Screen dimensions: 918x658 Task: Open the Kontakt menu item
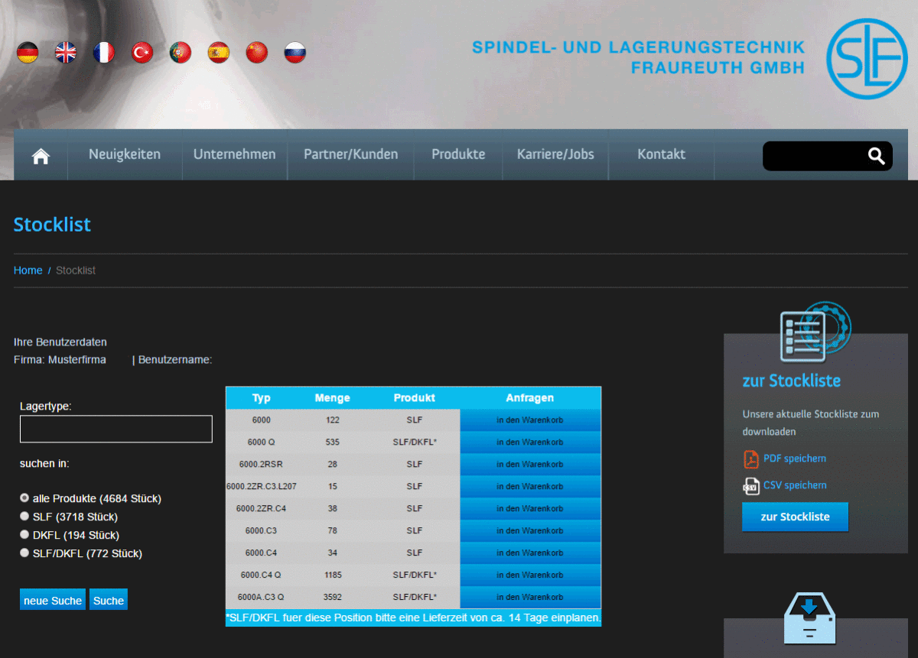(x=661, y=154)
